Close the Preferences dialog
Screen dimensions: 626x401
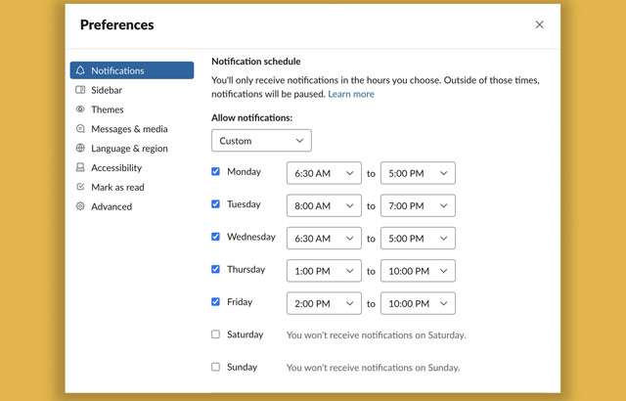pyautogui.click(x=539, y=24)
